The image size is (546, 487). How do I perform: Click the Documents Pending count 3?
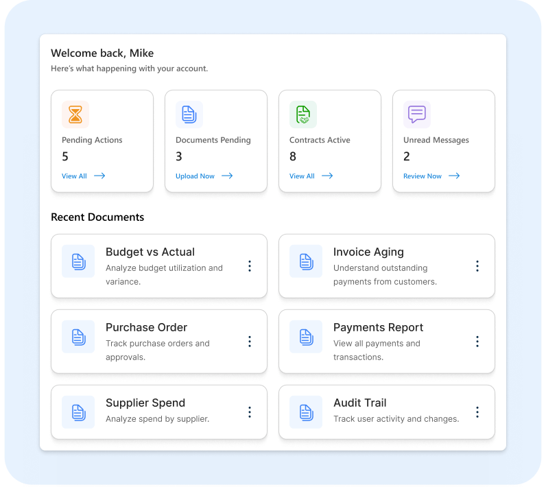pyautogui.click(x=179, y=156)
